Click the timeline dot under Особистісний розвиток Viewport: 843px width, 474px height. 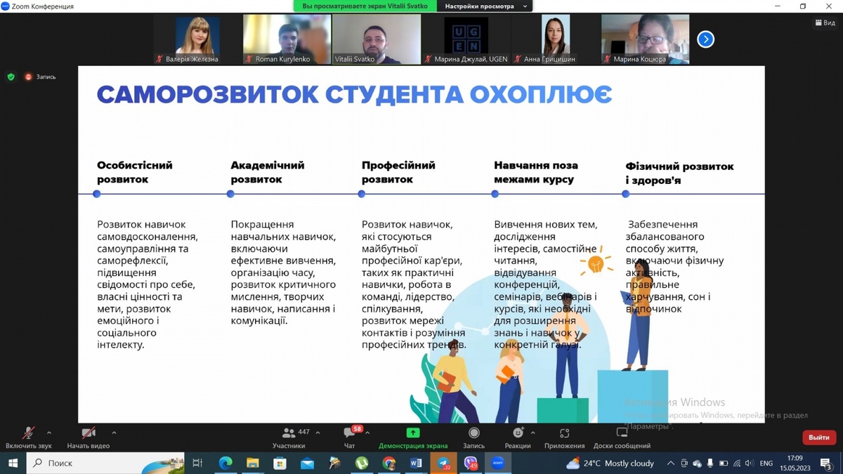point(98,195)
